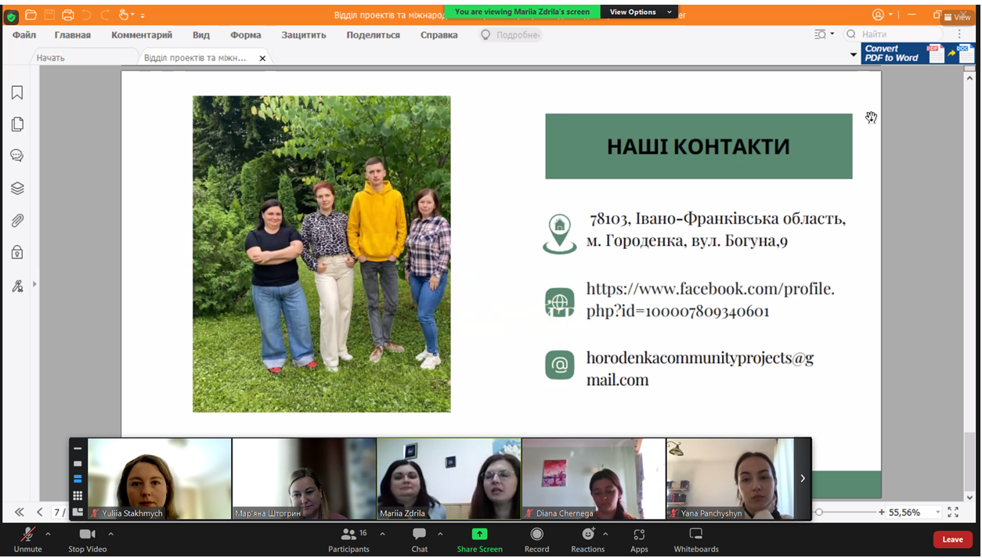Open the Комментарий menu
Viewport: 982px width, 558px height.
point(142,35)
